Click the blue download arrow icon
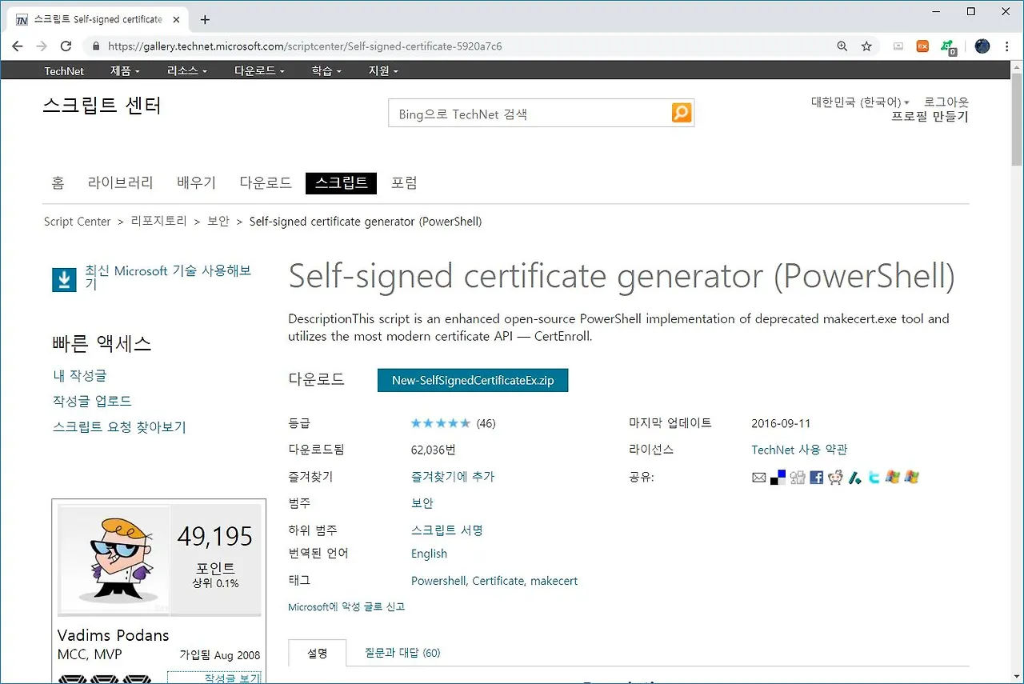This screenshot has width=1024, height=684. [x=64, y=279]
